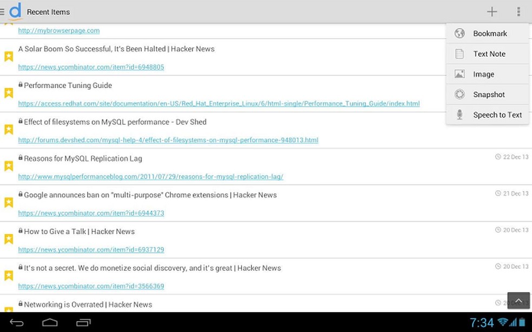
Task: Click the globe icon beside Bookmark
Action: 460,34
